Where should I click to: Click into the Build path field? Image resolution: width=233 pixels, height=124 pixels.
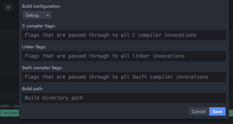124,98
